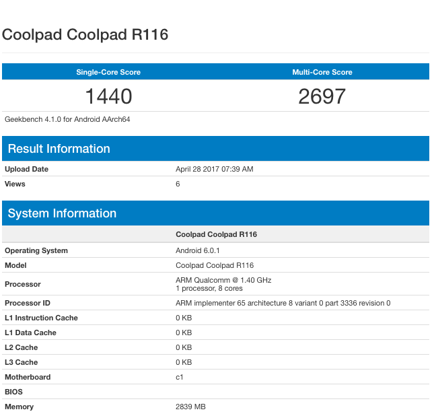
Task: Select the Multi-Core Score header
Action: tap(322, 72)
